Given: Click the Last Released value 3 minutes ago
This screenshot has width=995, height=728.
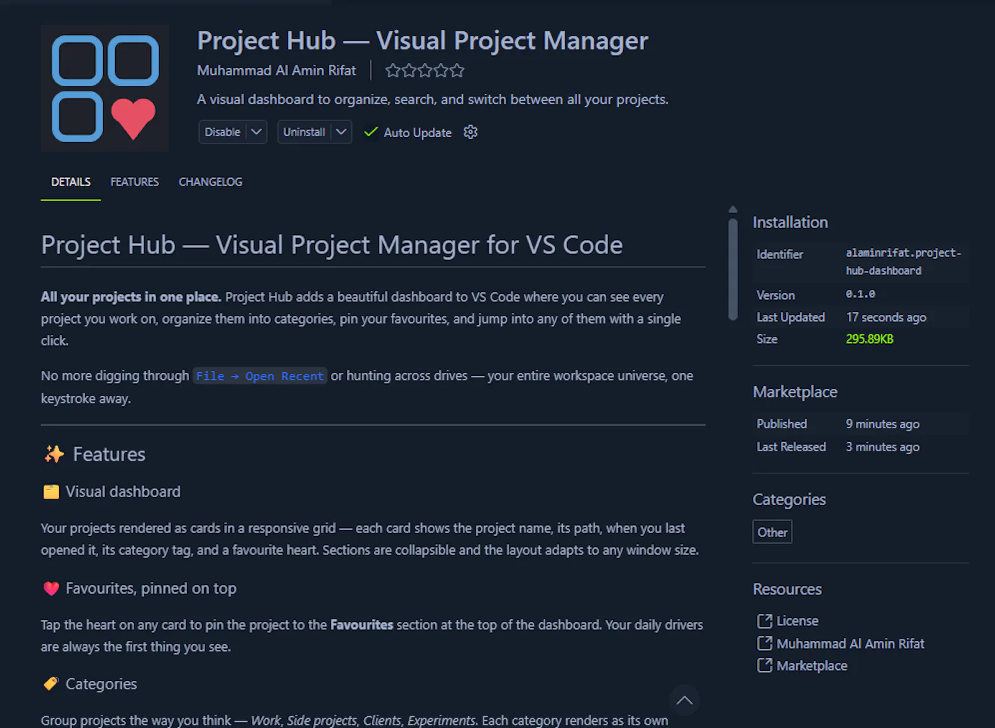Looking at the screenshot, I should [882, 447].
